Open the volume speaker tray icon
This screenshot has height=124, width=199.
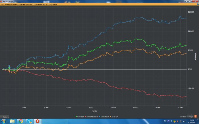(x=184, y=121)
